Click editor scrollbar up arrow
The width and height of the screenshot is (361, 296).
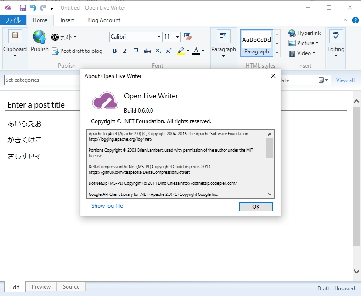point(356,102)
